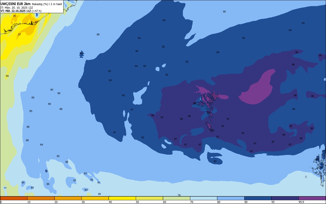
Task: Click the light green 60–70 legend swatch
Action: click(x=176, y=198)
